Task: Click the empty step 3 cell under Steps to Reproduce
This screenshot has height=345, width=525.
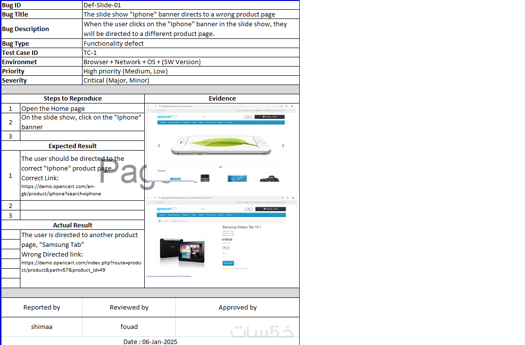Action: [x=83, y=137]
